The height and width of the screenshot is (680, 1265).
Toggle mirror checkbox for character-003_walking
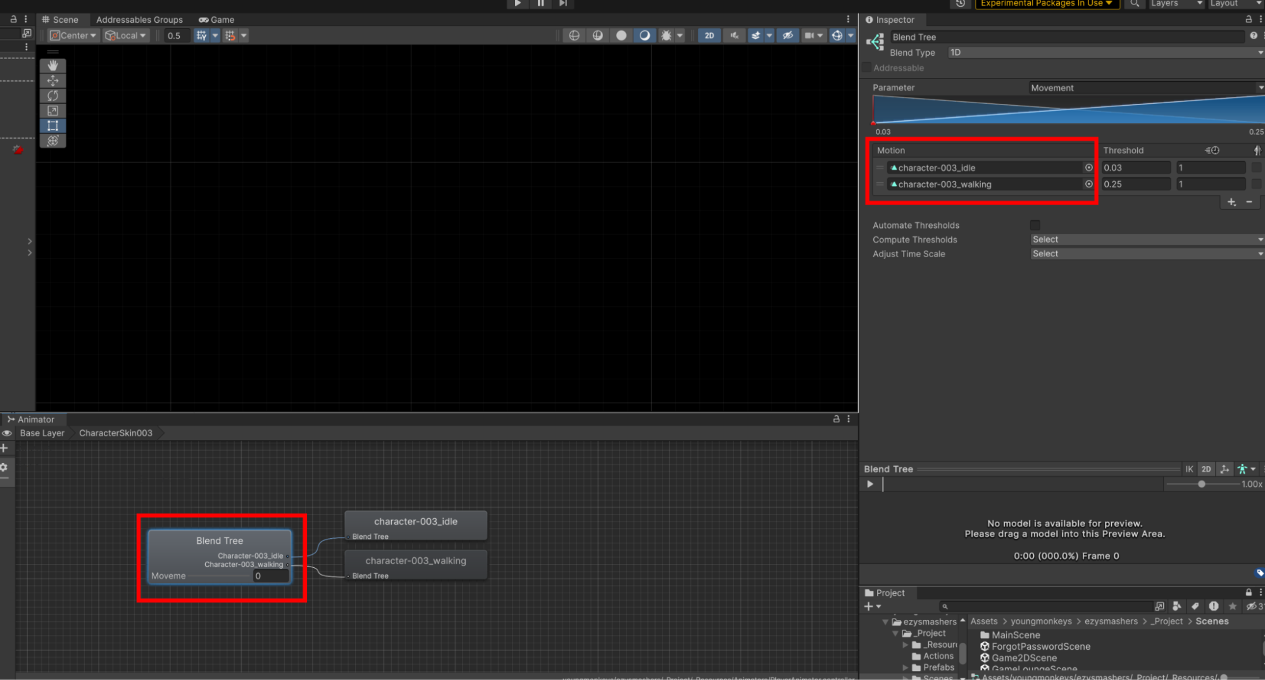pyautogui.click(x=1256, y=184)
